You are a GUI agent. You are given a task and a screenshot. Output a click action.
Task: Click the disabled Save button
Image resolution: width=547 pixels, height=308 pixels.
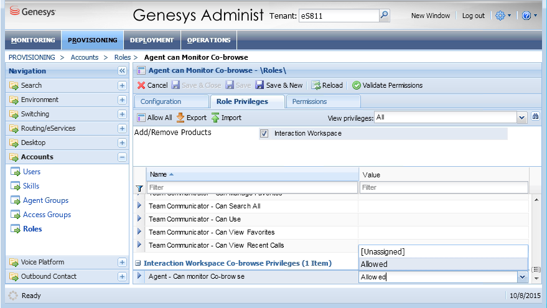point(238,85)
